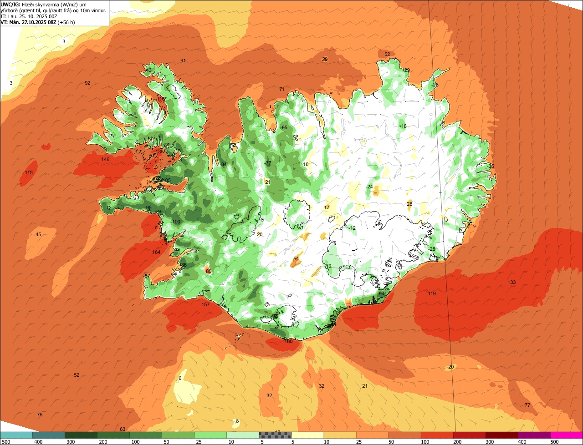Click the '45' value in the western ocean

point(38,234)
